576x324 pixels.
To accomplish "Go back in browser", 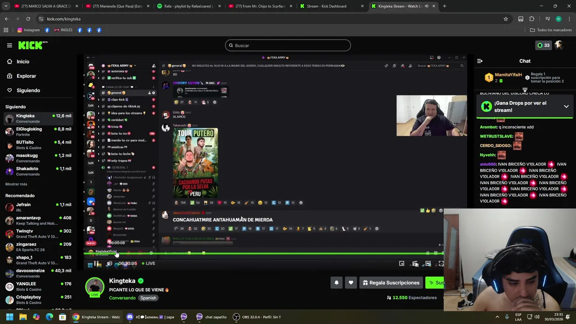I will [7, 19].
